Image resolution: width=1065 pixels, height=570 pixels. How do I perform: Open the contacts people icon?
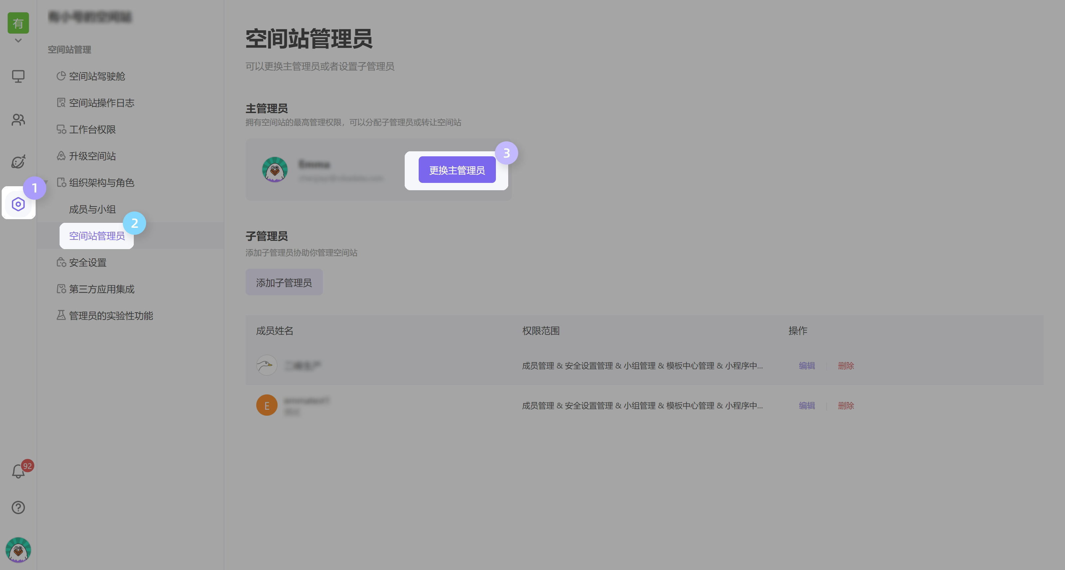point(18,120)
